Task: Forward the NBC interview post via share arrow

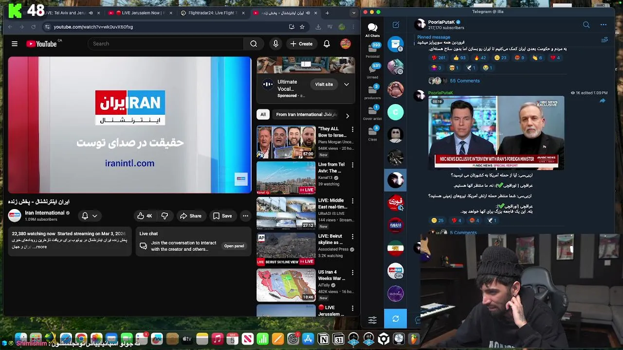Action: [602, 101]
